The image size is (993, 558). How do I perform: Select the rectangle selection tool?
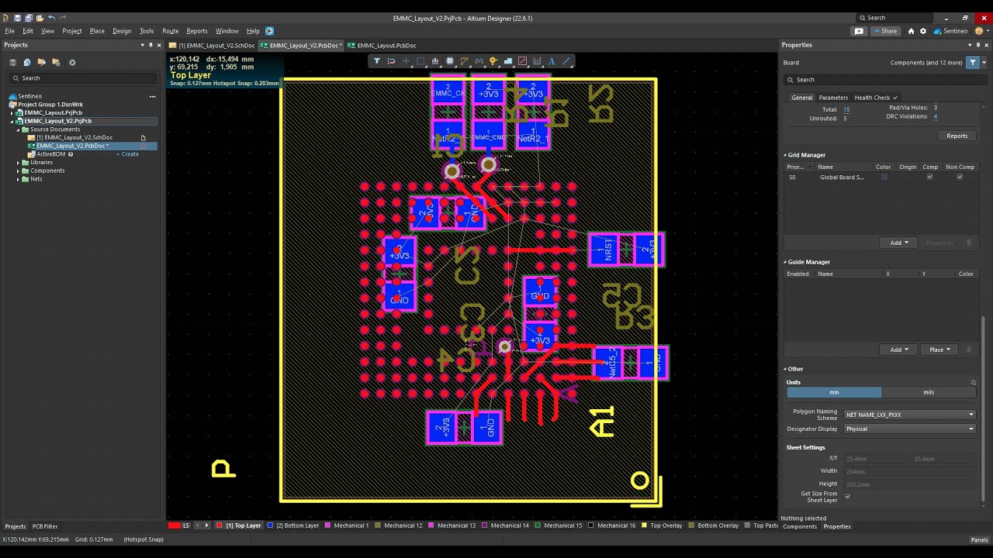tap(420, 60)
